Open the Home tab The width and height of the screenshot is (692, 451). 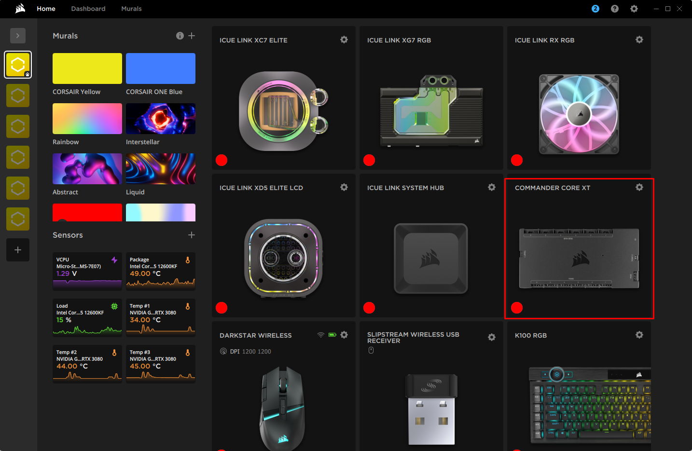pyautogui.click(x=46, y=9)
